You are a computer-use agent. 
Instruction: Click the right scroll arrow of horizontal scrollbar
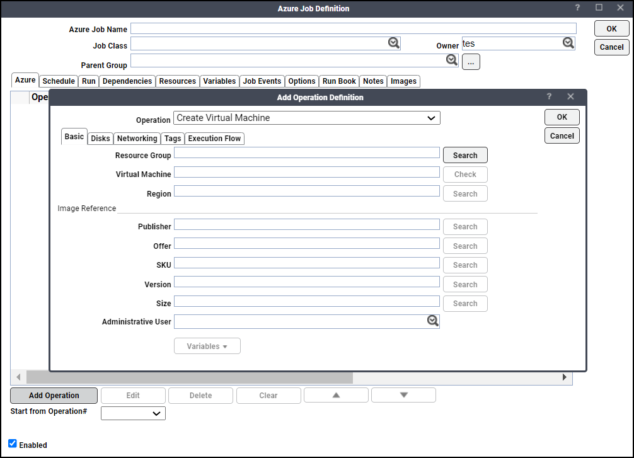click(x=565, y=377)
